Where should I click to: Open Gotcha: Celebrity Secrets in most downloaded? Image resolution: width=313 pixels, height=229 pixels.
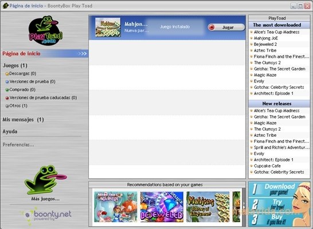pyautogui.click(x=279, y=87)
